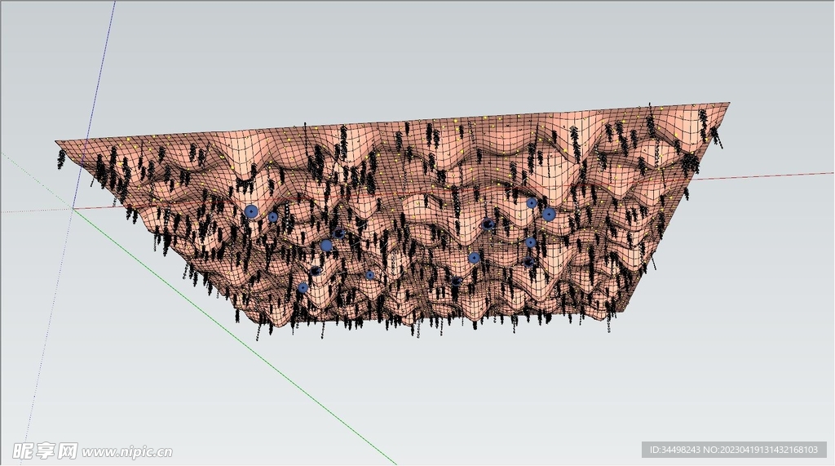
Task: Select the topmost blue disc on the right side
Action: coord(532,202)
